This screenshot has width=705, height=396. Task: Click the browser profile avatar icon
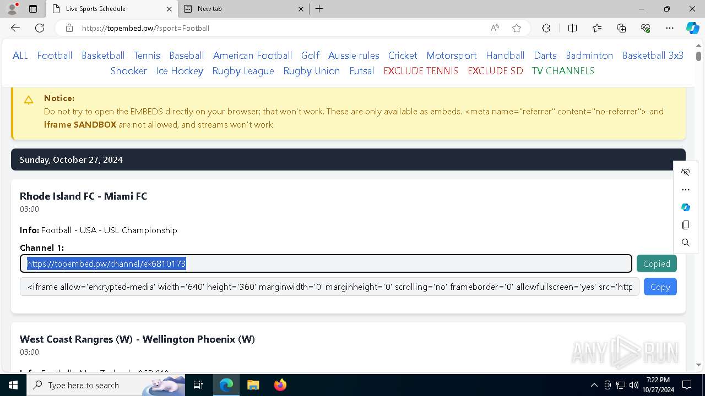pyautogui.click(x=12, y=9)
